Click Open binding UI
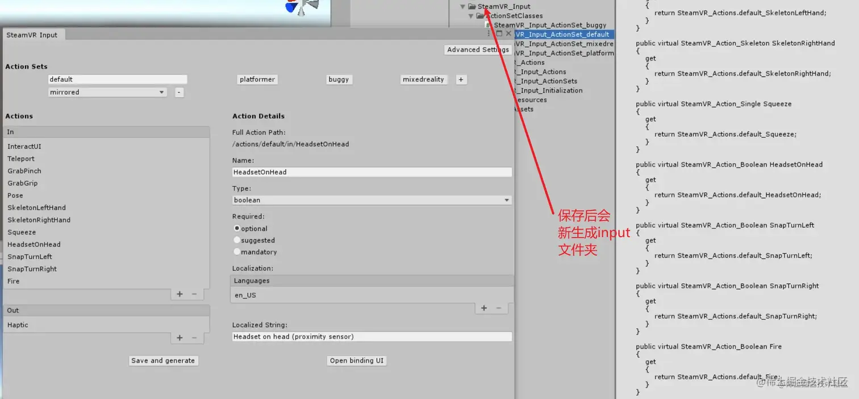Screen dimensions: 859x399 tap(357, 360)
